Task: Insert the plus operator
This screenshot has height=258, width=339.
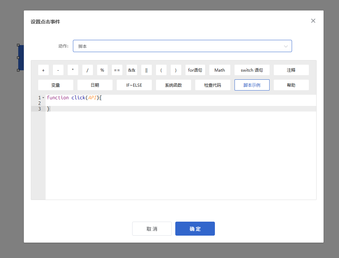Action: coord(43,70)
